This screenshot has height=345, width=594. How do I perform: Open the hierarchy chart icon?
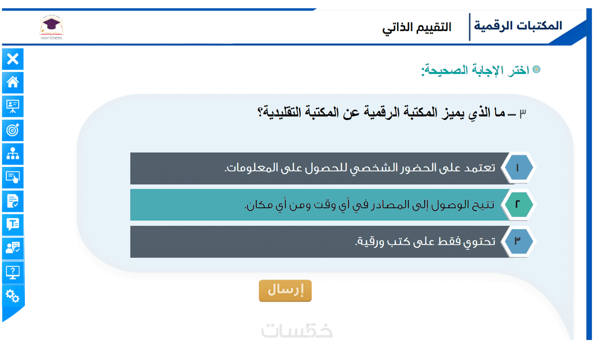[13, 154]
